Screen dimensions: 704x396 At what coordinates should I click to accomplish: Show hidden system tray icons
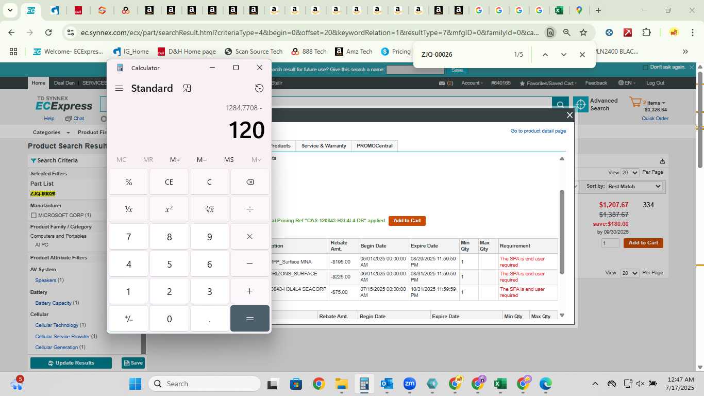[x=595, y=384]
